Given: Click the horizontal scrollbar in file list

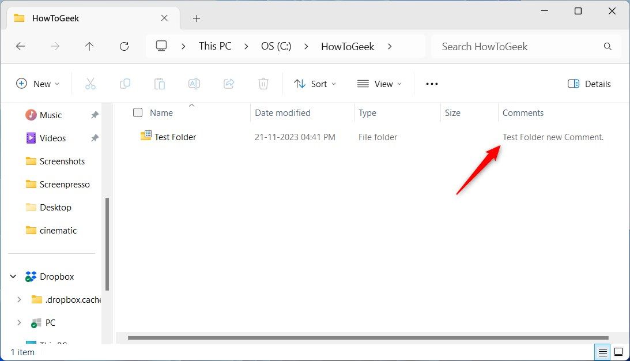Looking at the screenshot, I should point(368,338).
